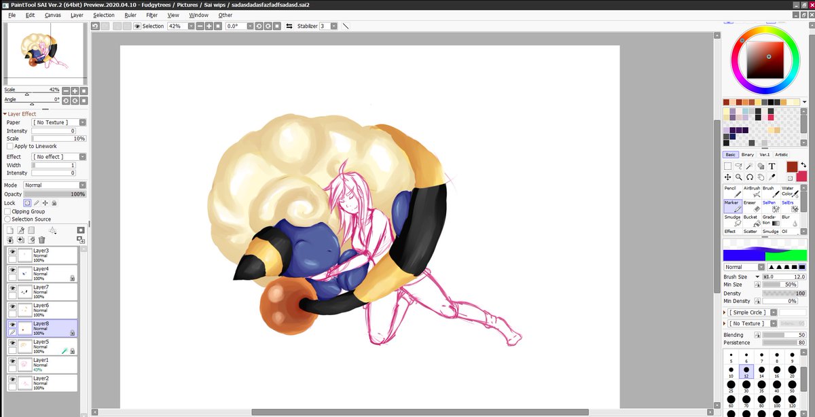This screenshot has width=815, height=417.
Task: Click the navigator preview thumbnail
Action: 46,52
